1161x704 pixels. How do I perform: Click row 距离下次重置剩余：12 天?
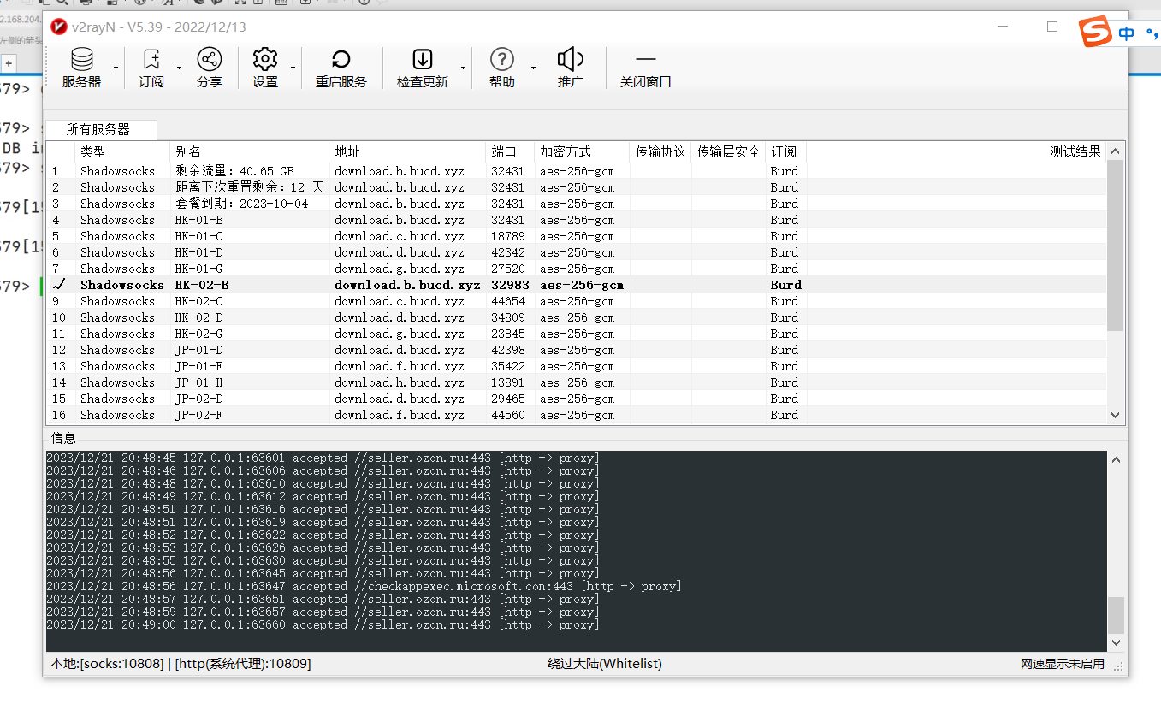click(576, 187)
